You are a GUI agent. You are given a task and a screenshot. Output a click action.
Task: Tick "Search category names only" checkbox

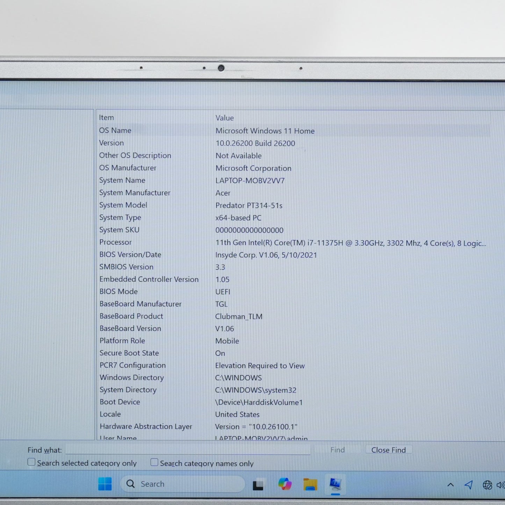(154, 462)
